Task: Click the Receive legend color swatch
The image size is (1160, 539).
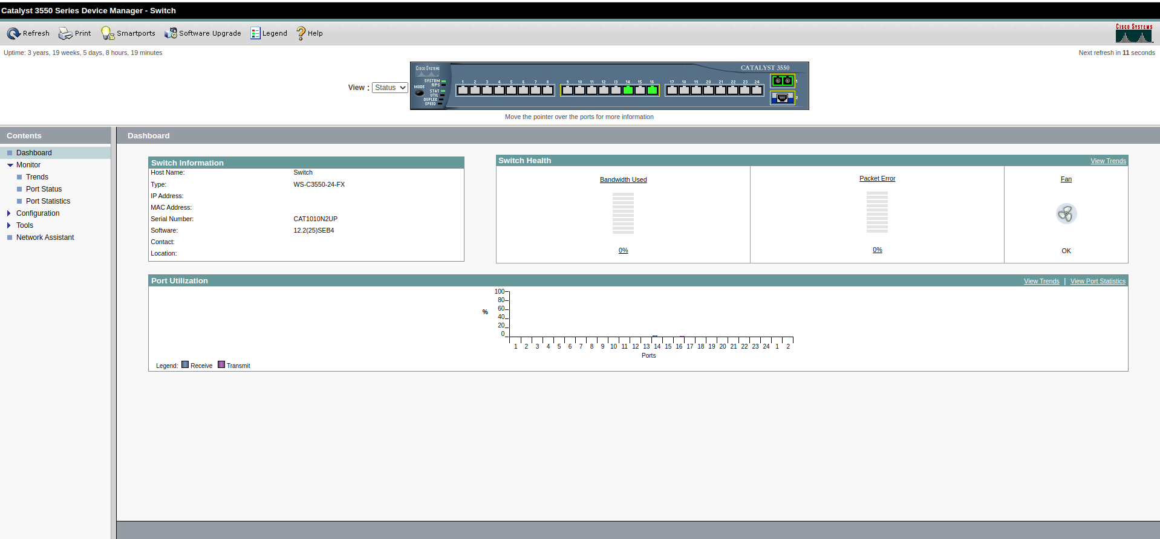Action: (185, 365)
